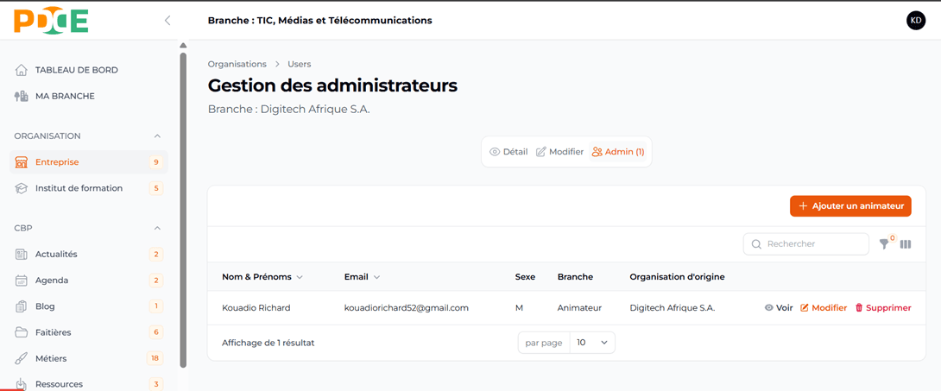The height and width of the screenshot is (391, 941).
Task: Click the Kouadio Richard name cell
Action: tap(256, 307)
